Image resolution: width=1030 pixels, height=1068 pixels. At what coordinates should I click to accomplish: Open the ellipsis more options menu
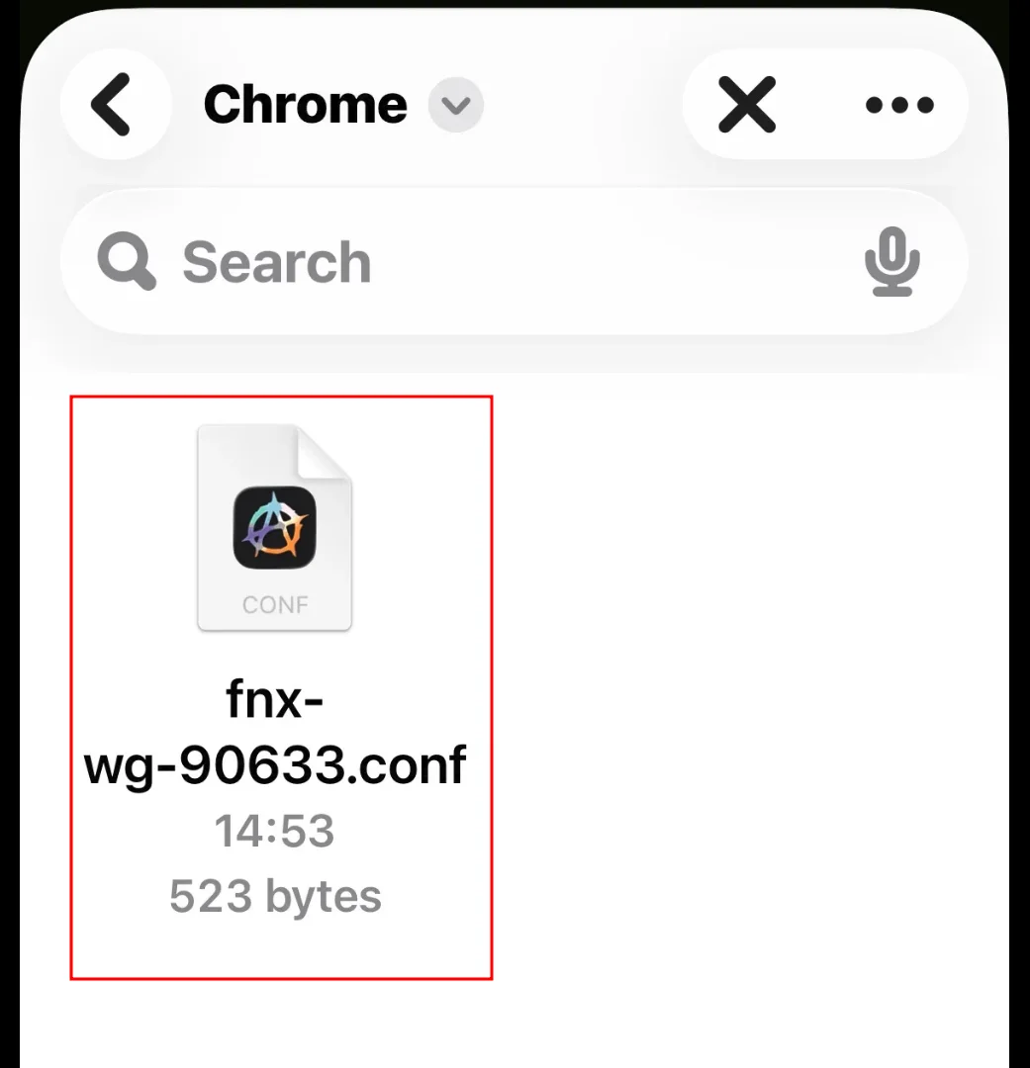point(896,104)
